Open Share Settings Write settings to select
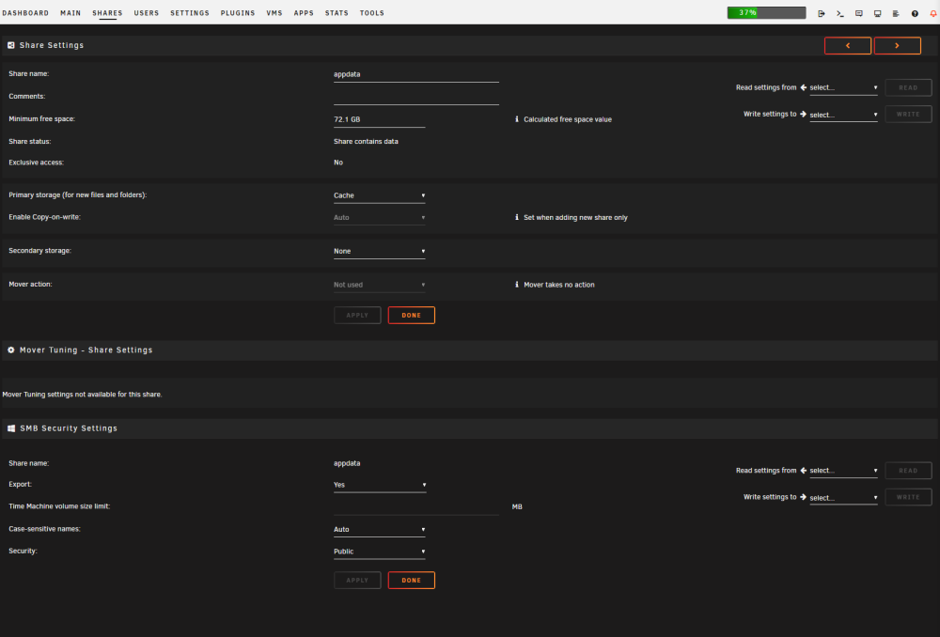Image resolution: width=940 pixels, height=637 pixels. pyautogui.click(x=843, y=115)
